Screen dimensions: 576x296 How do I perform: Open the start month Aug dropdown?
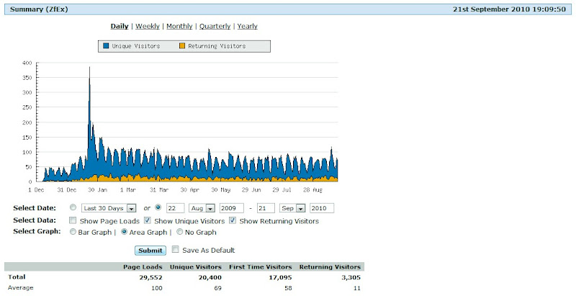tap(202, 208)
